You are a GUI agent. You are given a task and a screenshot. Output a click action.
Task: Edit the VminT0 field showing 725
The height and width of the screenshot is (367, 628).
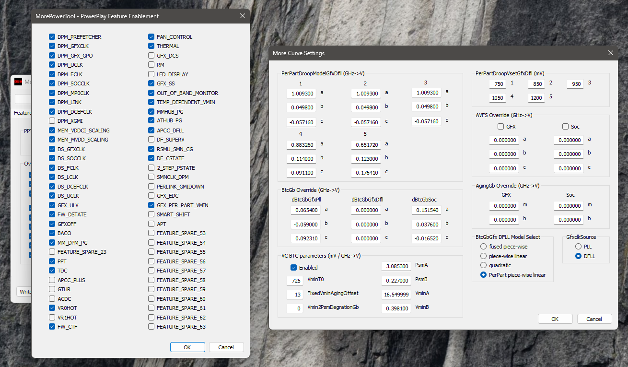tap(295, 280)
